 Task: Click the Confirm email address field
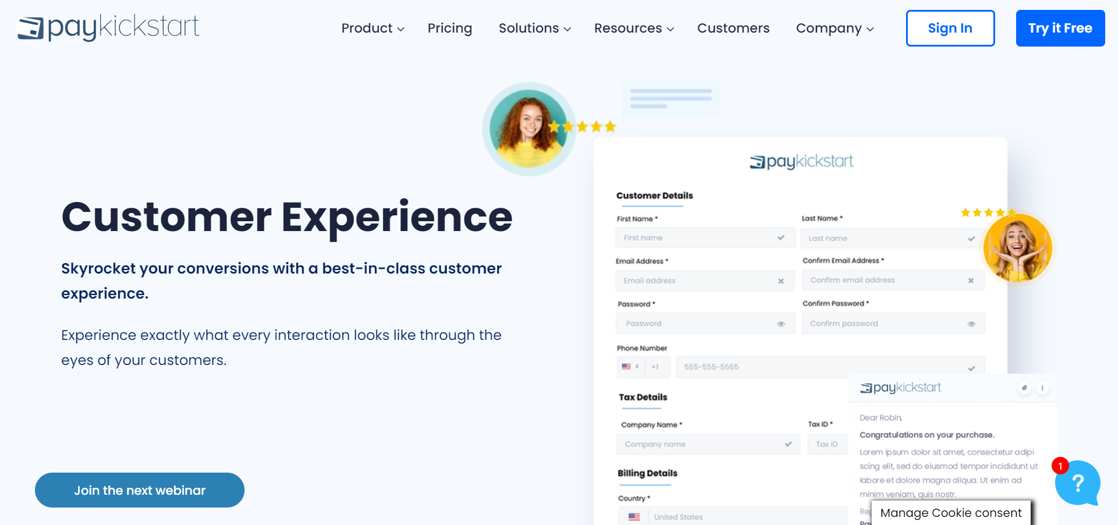click(893, 280)
